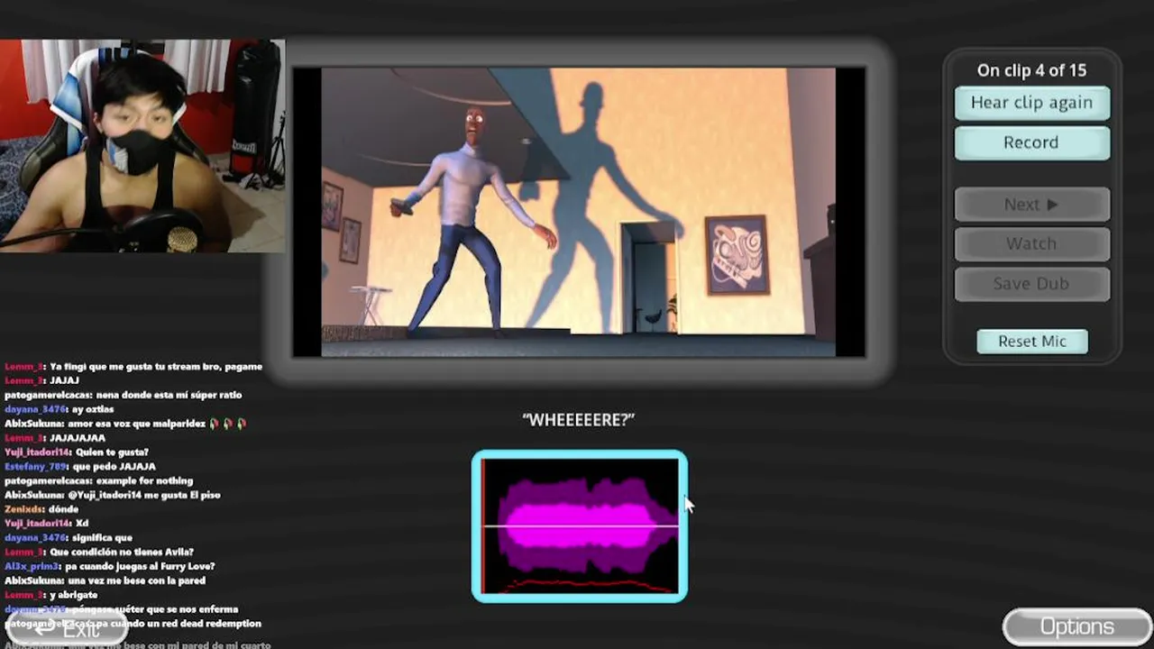Select the Watch button
1154x649 pixels.
(1031, 243)
